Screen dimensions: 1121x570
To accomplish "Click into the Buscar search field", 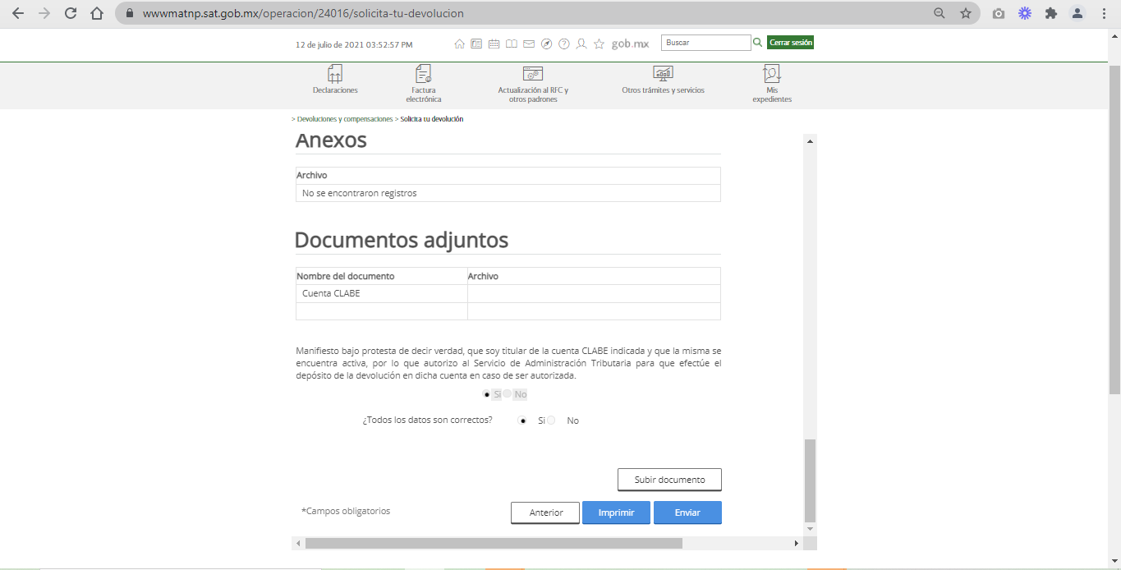I will 705,43.
